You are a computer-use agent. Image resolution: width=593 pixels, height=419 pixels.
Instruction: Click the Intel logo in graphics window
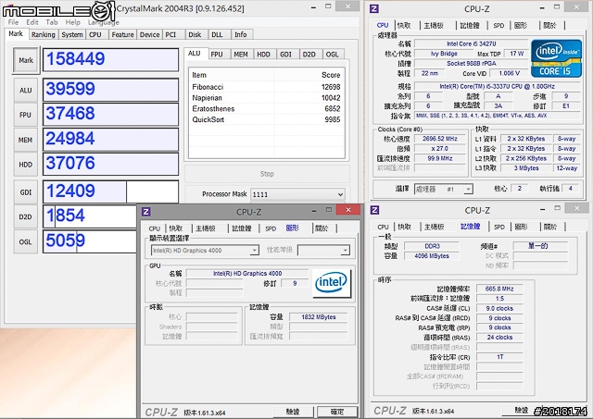332,283
